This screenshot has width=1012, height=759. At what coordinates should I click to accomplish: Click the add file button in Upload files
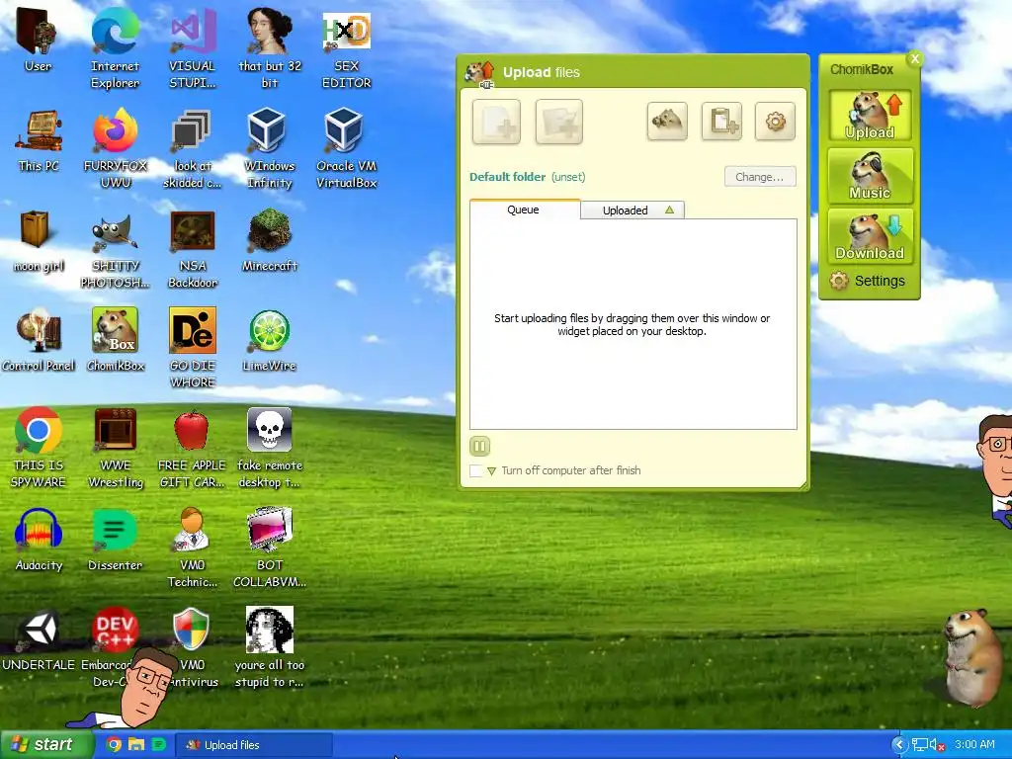(x=496, y=122)
